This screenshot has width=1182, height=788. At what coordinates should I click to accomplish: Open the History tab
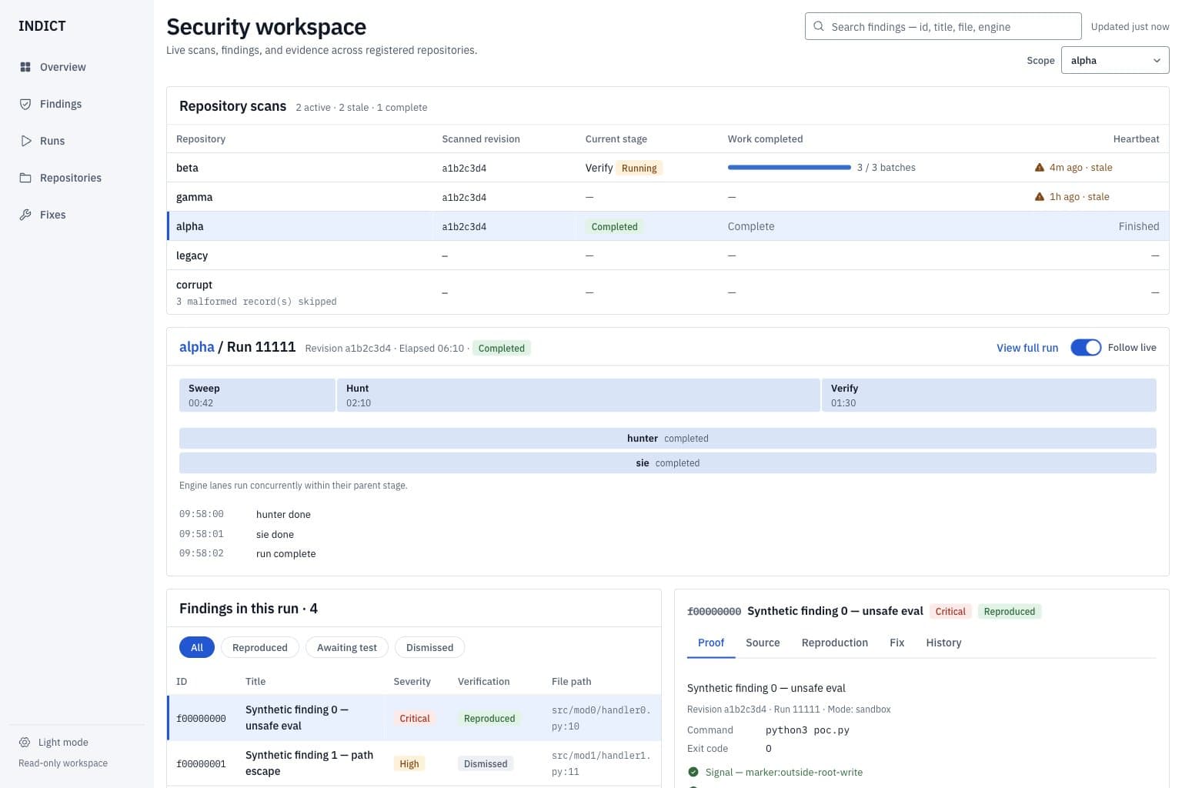[x=944, y=643]
